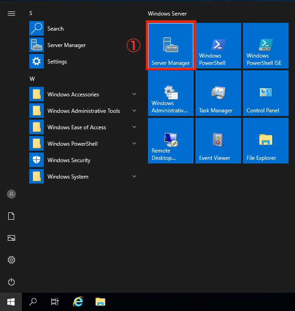This screenshot has width=295, height=311.
Task: Open the Settings gear in sidebar
Action: (11, 260)
